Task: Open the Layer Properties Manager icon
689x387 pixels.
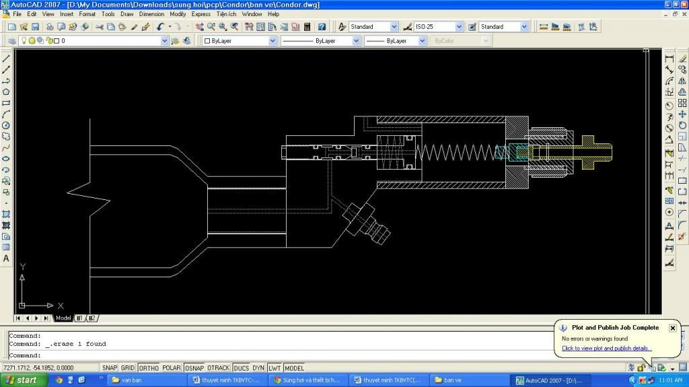Action: point(12,41)
